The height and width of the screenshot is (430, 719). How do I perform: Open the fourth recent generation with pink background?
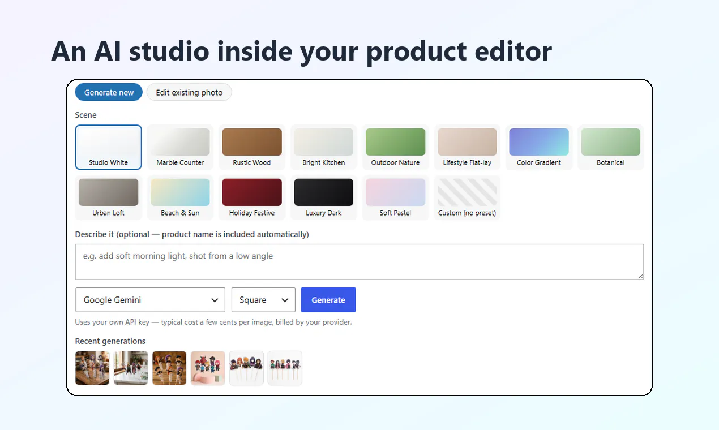pos(208,368)
